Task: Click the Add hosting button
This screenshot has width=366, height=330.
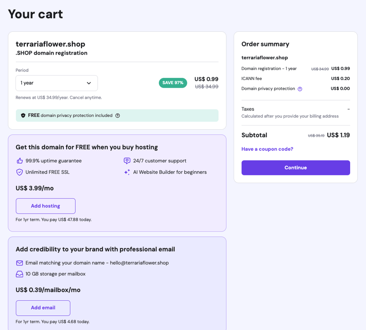Action: pyautogui.click(x=46, y=206)
